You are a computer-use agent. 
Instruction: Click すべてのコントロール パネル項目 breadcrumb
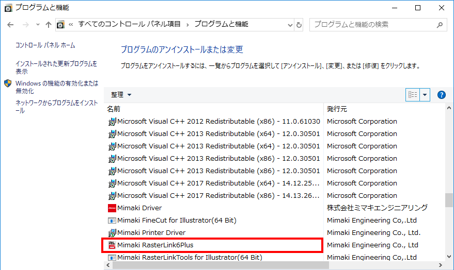129,24
